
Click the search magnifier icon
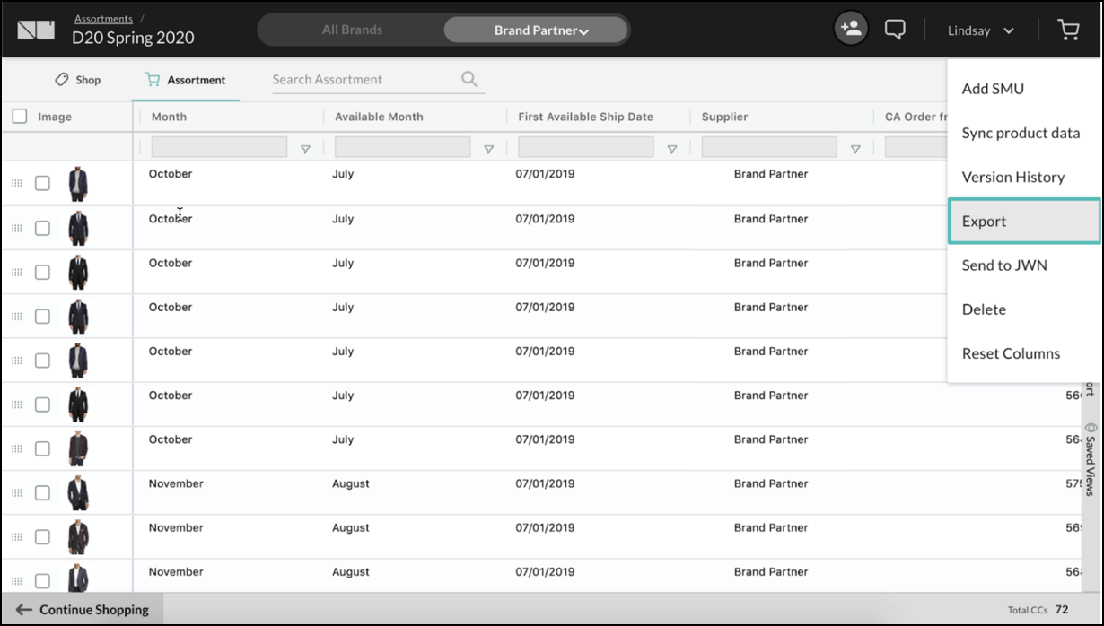[x=469, y=79]
